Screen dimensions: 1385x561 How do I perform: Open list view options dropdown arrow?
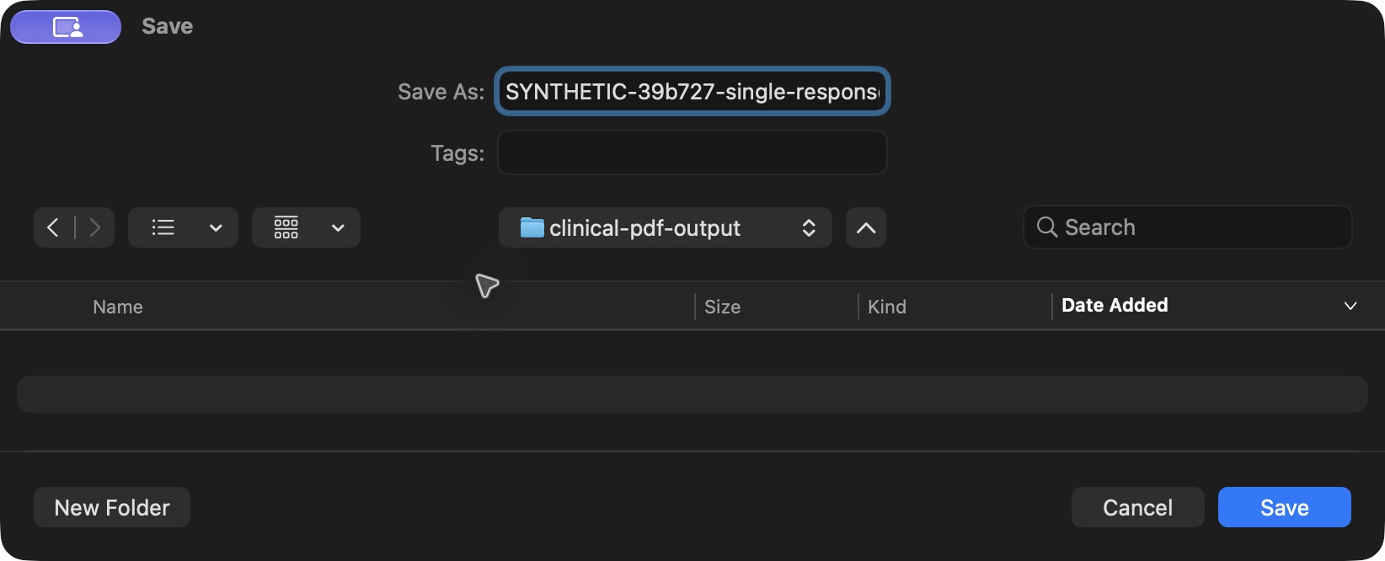click(216, 227)
